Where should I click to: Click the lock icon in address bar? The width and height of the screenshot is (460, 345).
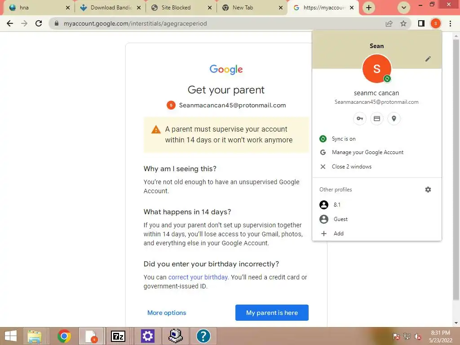click(57, 23)
